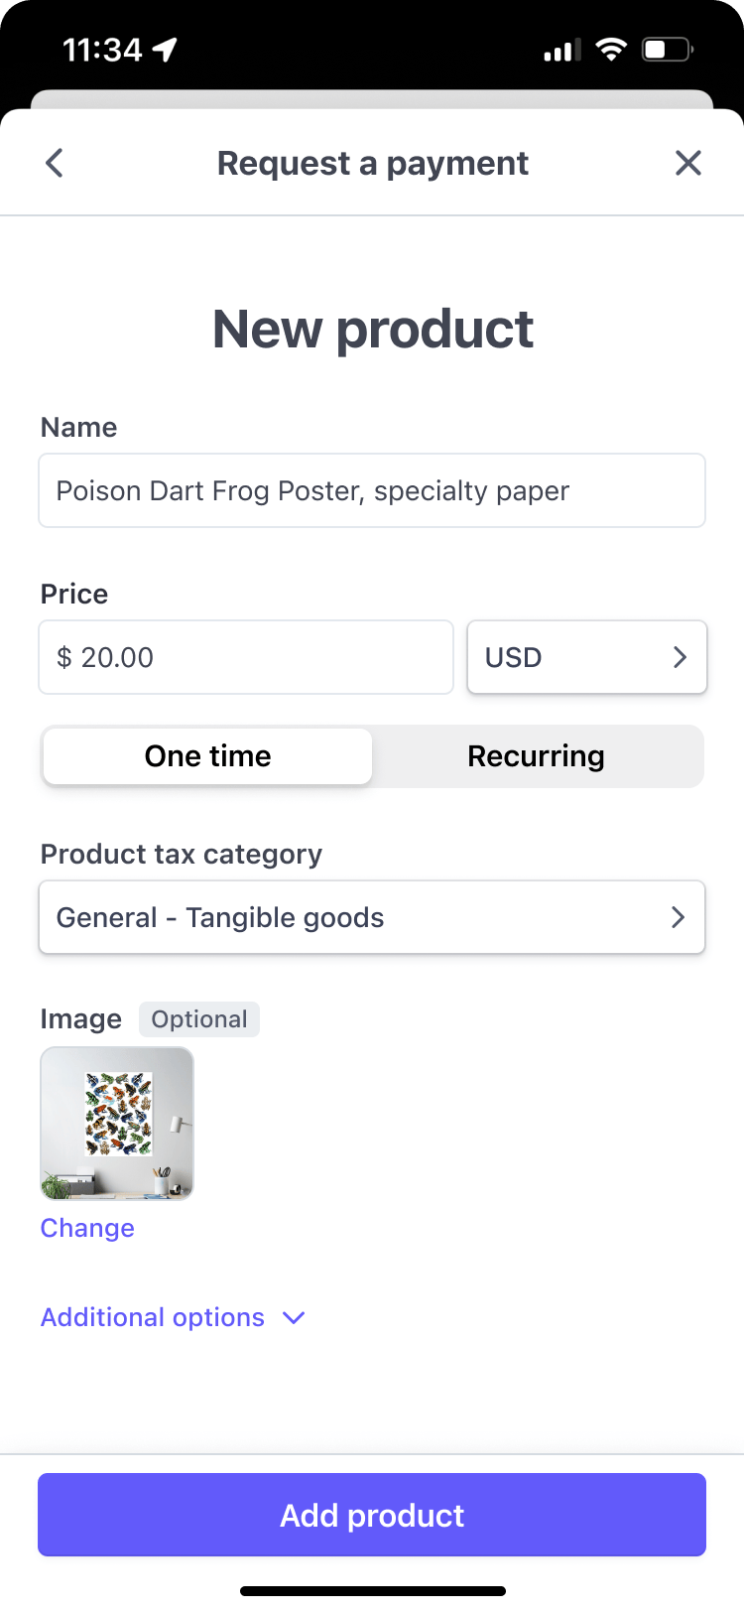Open General - Tangible goods category selector
The image size is (744, 1612).
point(371,917)
